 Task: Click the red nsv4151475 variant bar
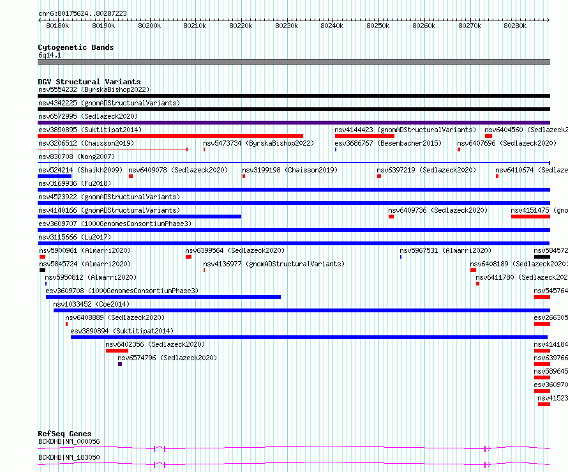(x=531, y=217)
